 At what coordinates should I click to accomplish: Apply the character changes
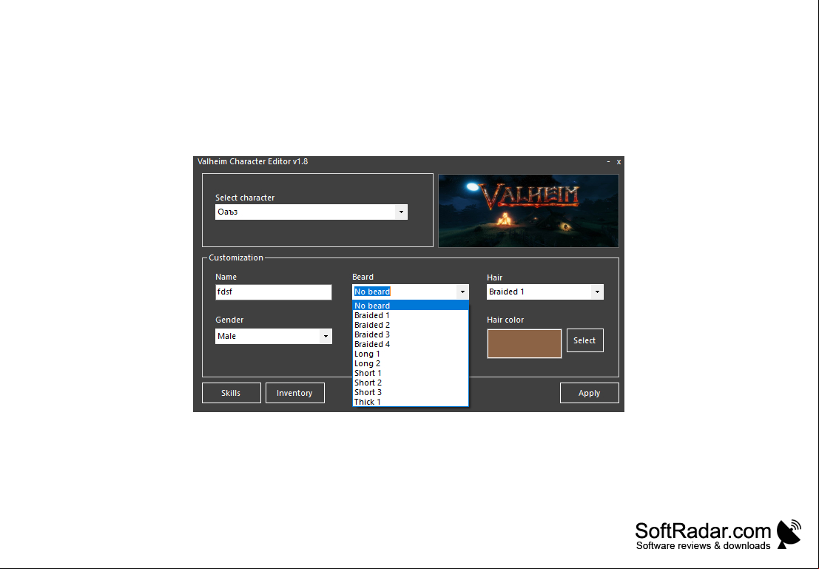pos(589,393)
